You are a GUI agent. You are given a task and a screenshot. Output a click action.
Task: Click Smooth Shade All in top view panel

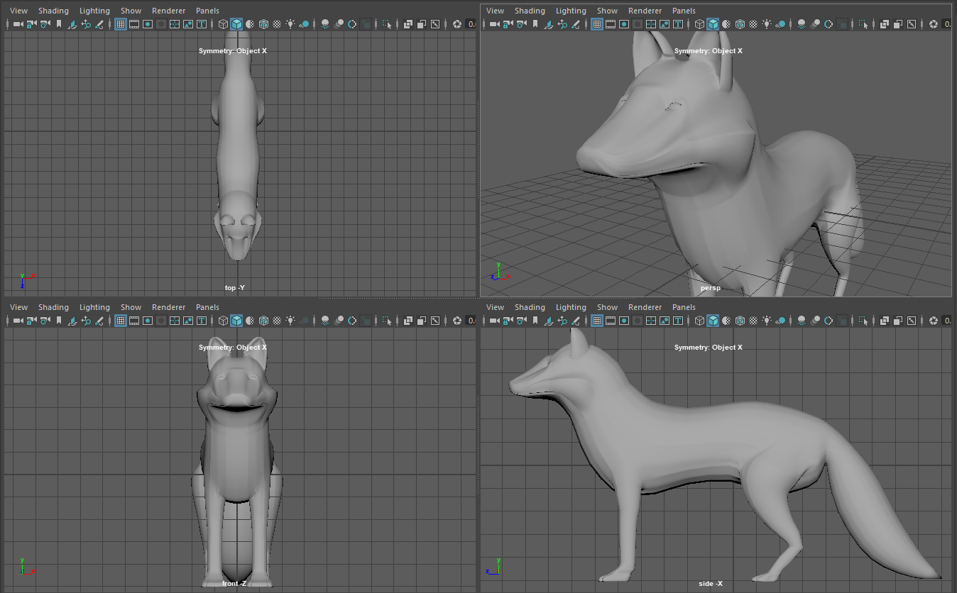click(236, 24)
